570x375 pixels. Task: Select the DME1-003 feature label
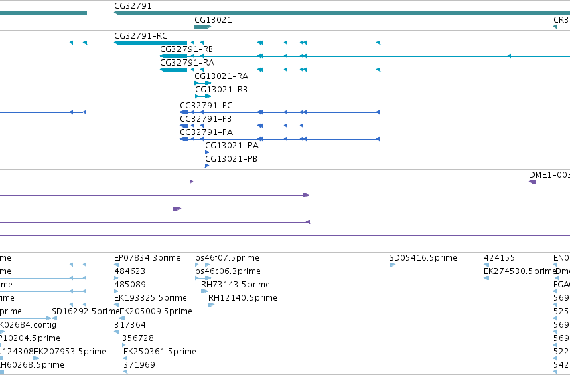point(549,175)
